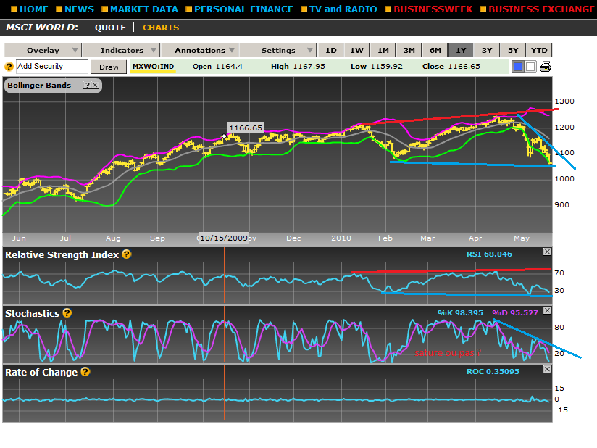Image resolution: width=597 pixels, height=448 pixels.
Task: Switch to the QUOTE tab
Action: coord(110,28)
